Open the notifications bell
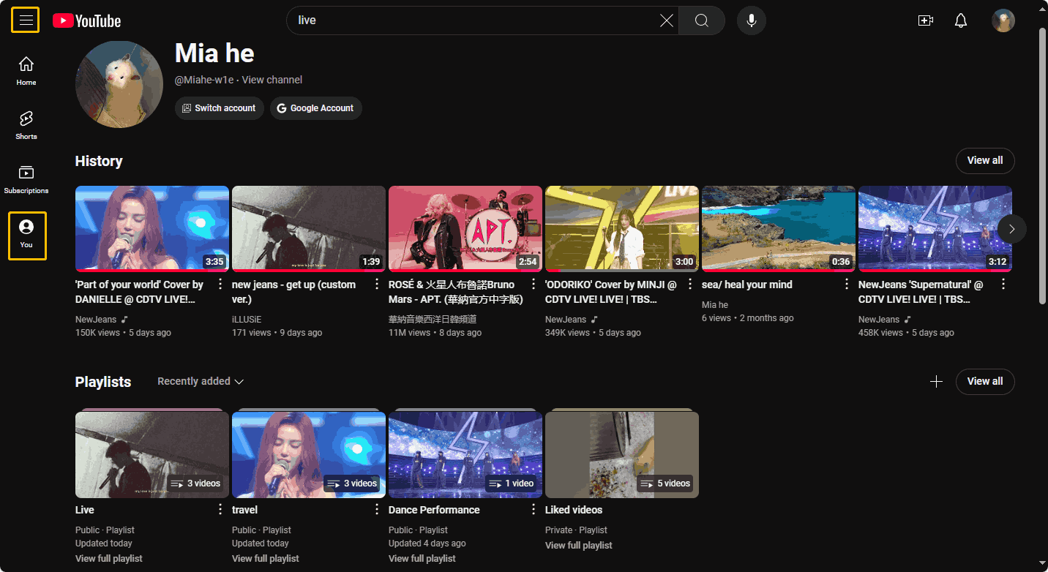1048x572 pixels. click(x=961, y=20)
